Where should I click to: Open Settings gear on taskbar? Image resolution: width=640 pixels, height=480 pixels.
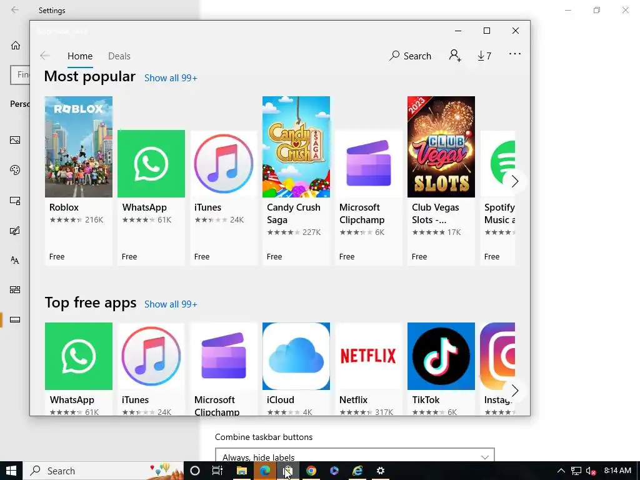click(x=381, y=471)
